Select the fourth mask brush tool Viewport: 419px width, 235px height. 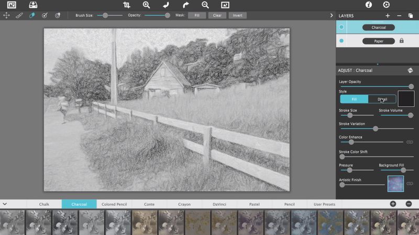pos(45,16)
